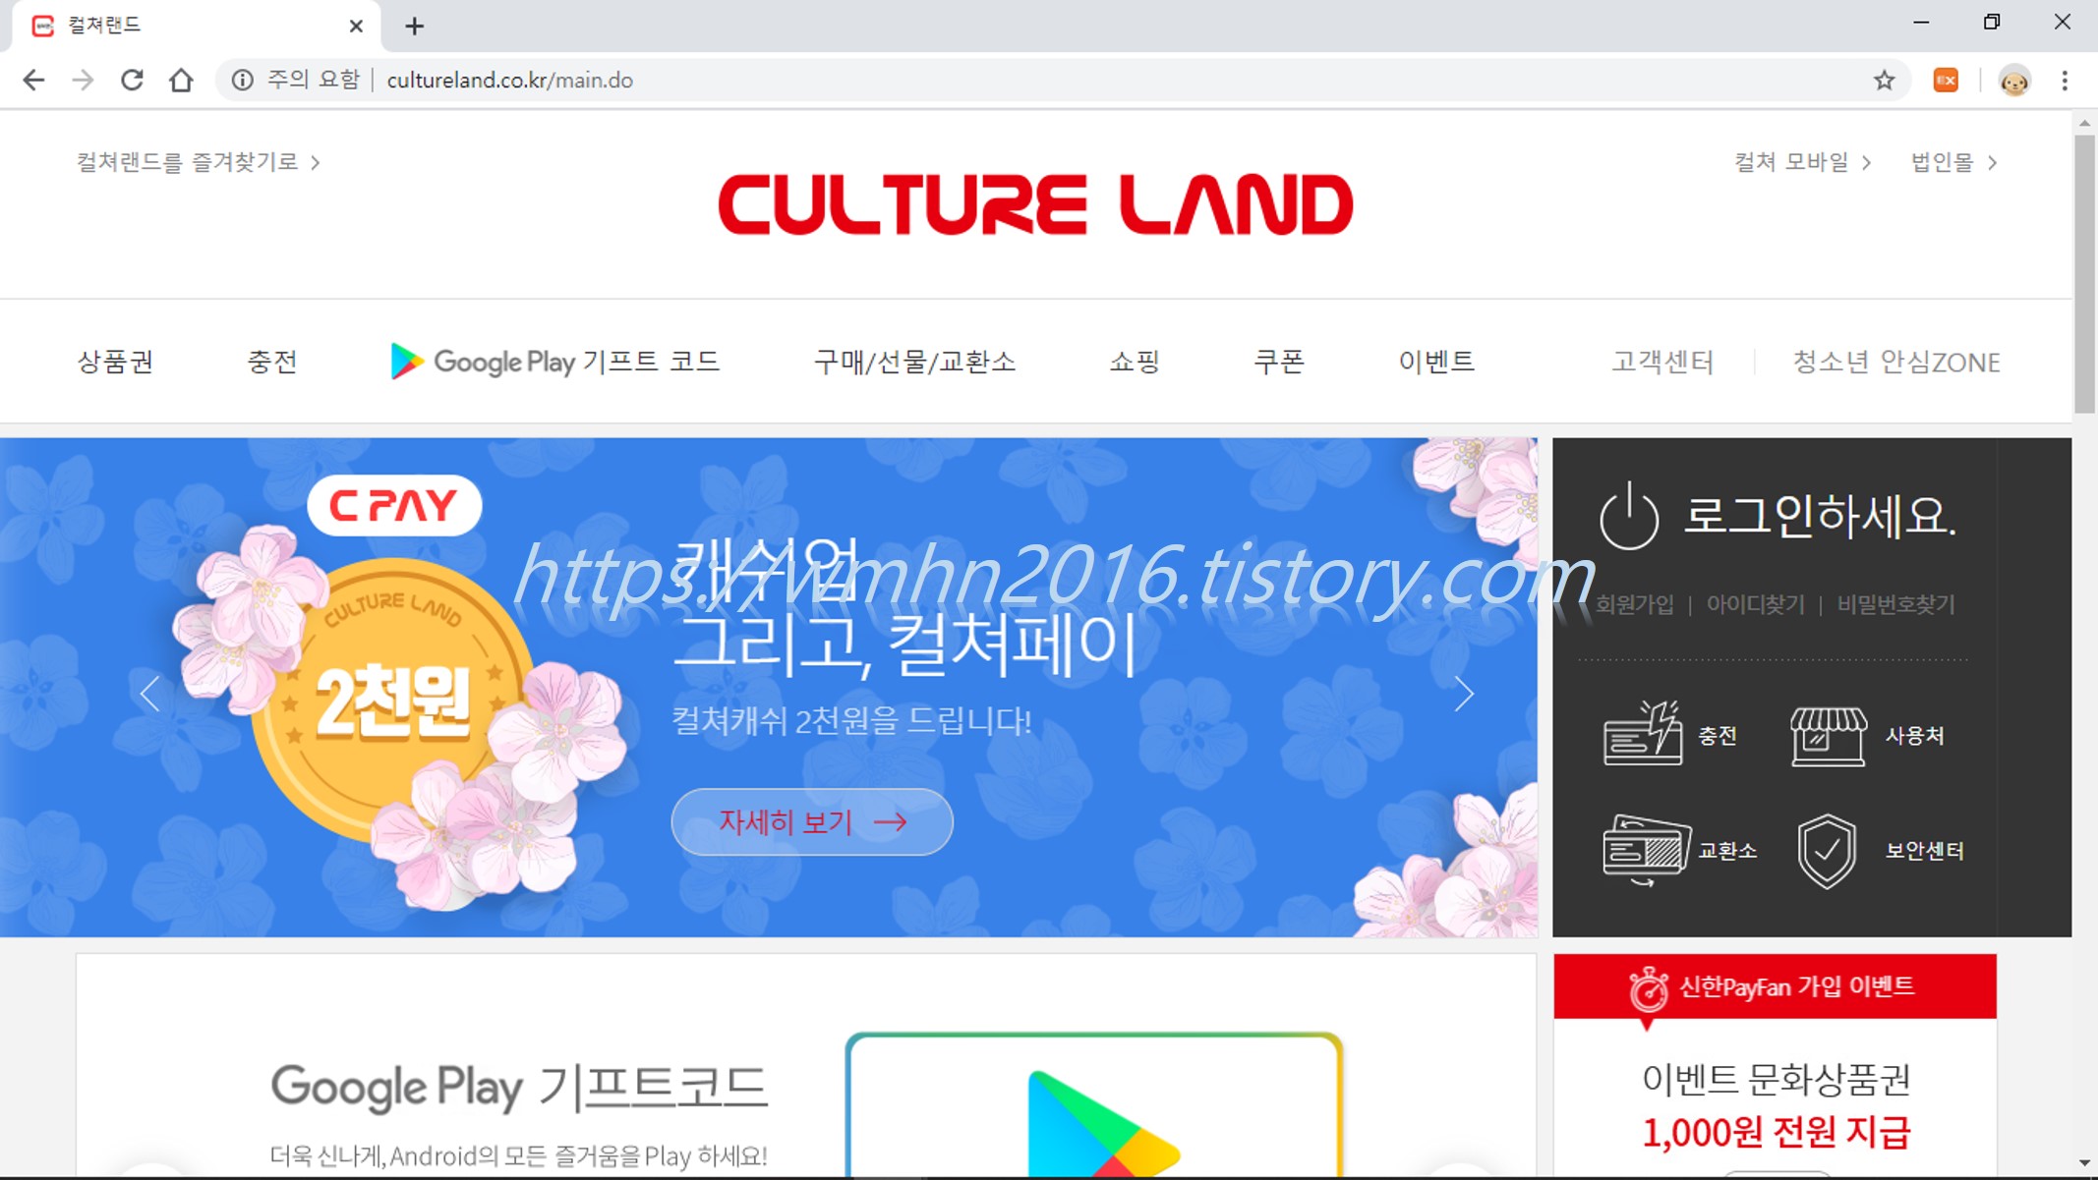Open the 쇼핑 menu
The width and height of the screenshot is (2098, 1180).
pyautogui.click(x=1135, y=362)
